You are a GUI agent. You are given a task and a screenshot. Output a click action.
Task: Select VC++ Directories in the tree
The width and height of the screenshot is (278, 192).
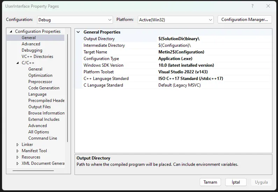(x=37, y=57)
